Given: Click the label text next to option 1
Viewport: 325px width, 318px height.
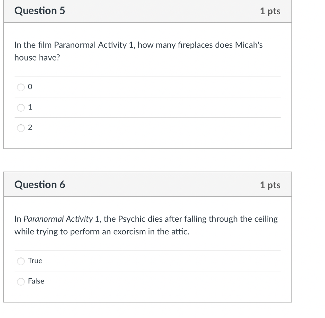Looking at the screenshot, I should pos(30,107).
